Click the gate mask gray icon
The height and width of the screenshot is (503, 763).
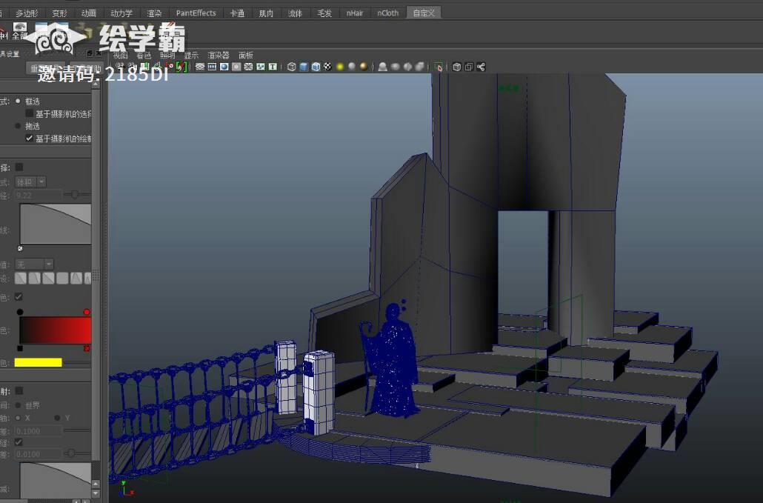[236, 67]
